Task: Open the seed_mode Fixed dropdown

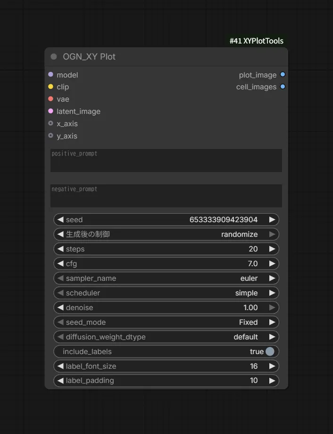Action: [x=166, y=322]
